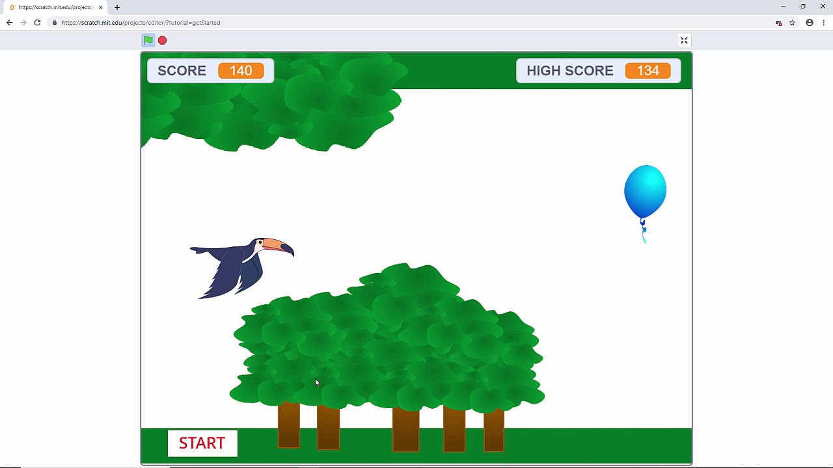Image resolution: width=833 pixels, height=468 pixels.
Task: Click the browser reload icon
Action: coord(37,22)
